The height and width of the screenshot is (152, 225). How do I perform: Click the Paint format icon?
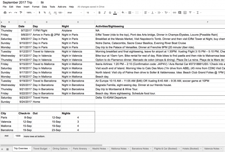coord(20,12)
